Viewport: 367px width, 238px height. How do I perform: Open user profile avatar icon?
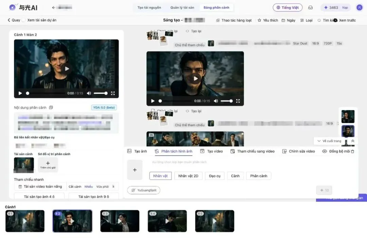(x=359, y=7)
